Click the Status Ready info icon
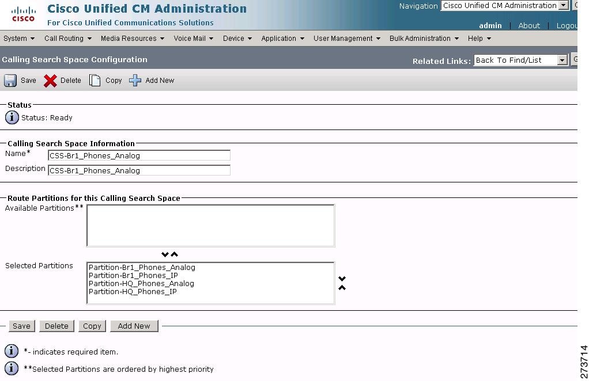Viewport: 589px width, 381px height. (12, 117)
